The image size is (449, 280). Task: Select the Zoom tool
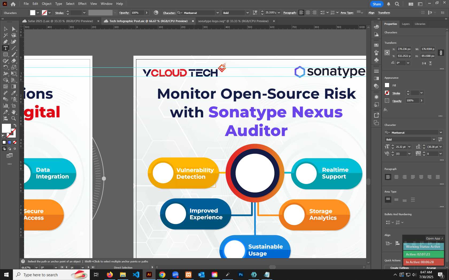pyautogui.click(x=14, y=118)
